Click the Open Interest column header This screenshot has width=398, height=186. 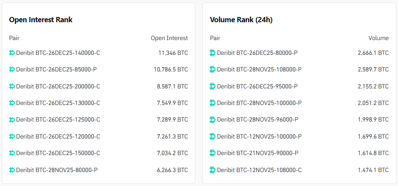(x=169, y=38)
